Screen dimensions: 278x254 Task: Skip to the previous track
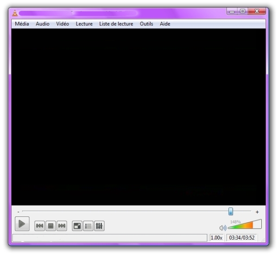[40, 226]
